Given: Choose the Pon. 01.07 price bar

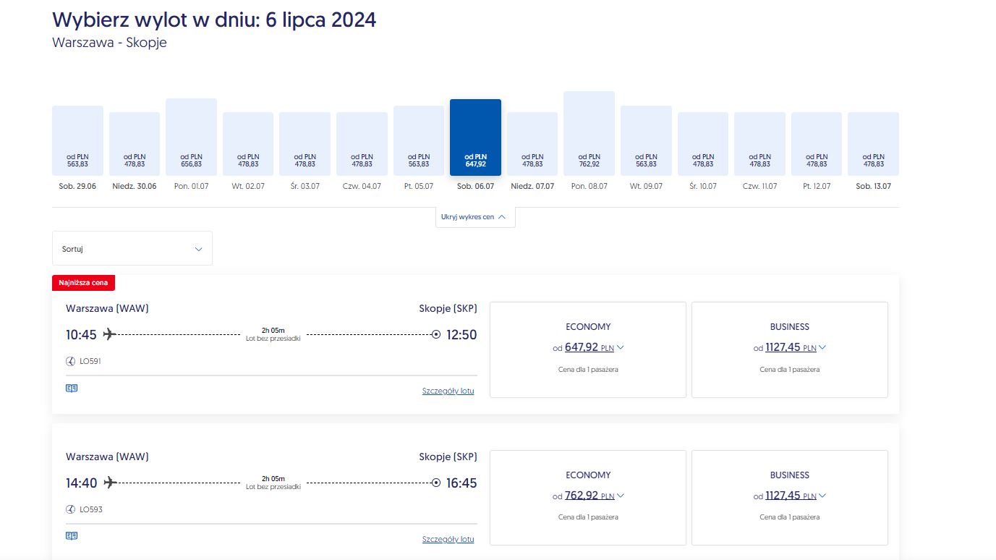Looking at the screenshot, I should tap(191, 137).
